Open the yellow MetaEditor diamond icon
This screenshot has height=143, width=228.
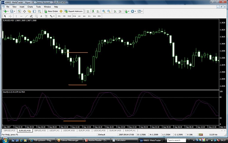61,11
